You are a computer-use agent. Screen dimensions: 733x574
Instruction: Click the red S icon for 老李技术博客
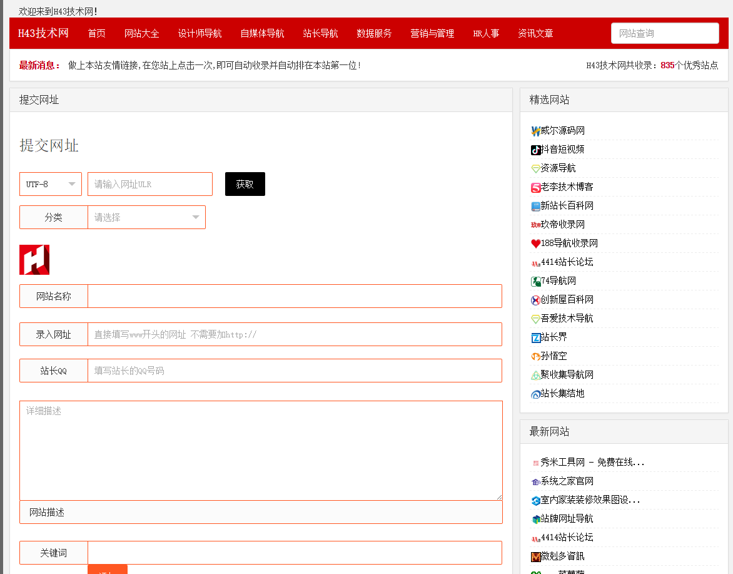(x=535, y=187)
